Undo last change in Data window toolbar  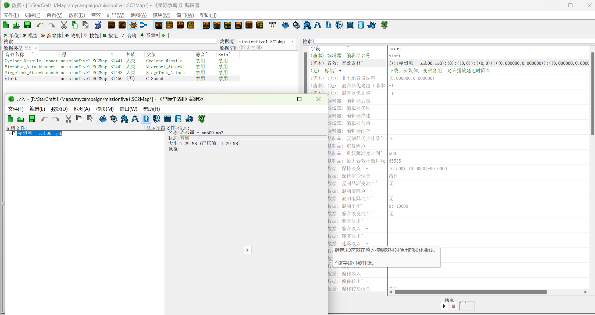(40, 25)
